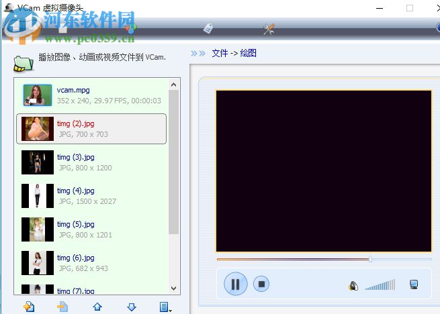Image resolution: width=440 pixels, height=314 pixels.
Task: Stop playback with the stop button
Action: coord(261,284)
